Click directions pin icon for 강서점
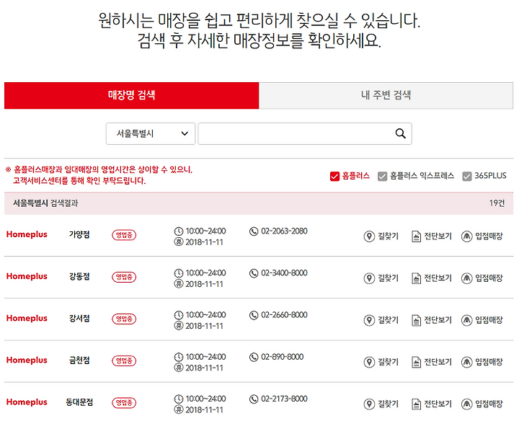 [x=369, y=320]
